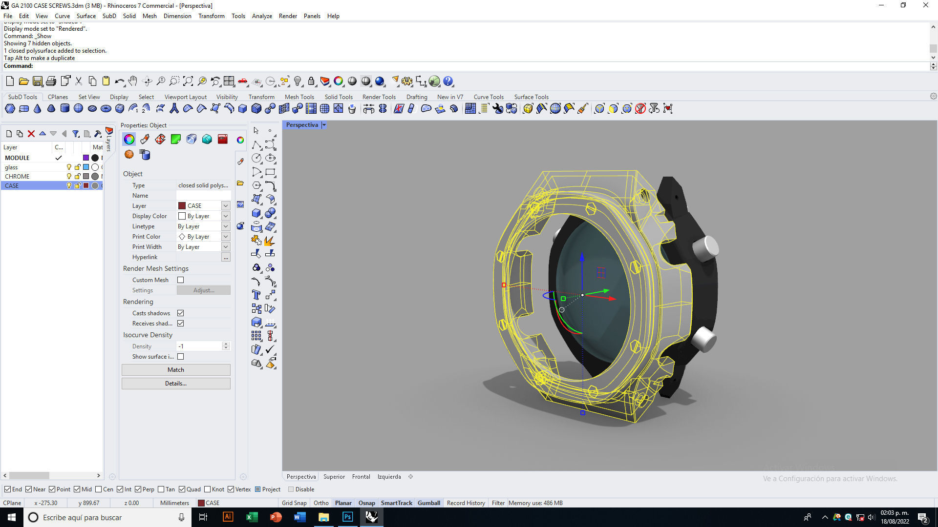Open Material properties paint tube icon
This screenshot has width=938, height=527.
(x=145, y=140)
